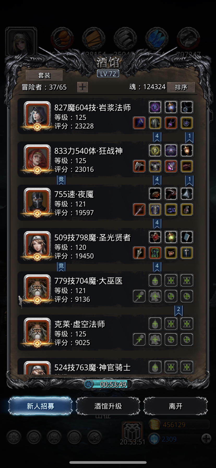Select the 夜魔 blue ring equipment icon
216x468 pixels.
click(x=171, y=209)
